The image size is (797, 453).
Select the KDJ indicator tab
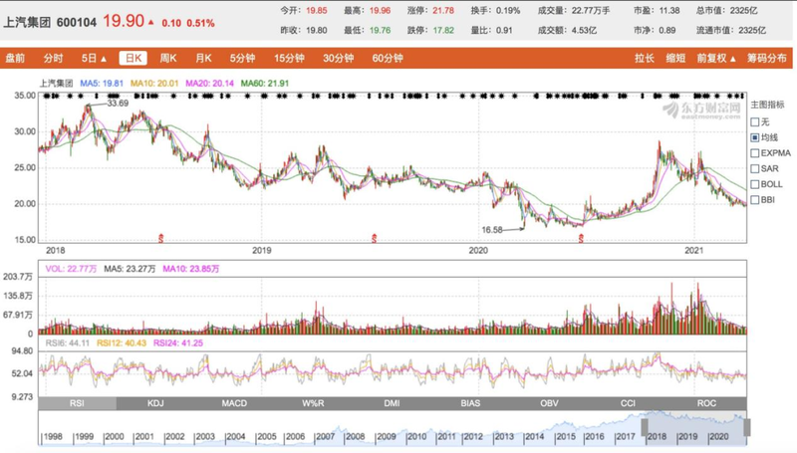pos(155,403)
